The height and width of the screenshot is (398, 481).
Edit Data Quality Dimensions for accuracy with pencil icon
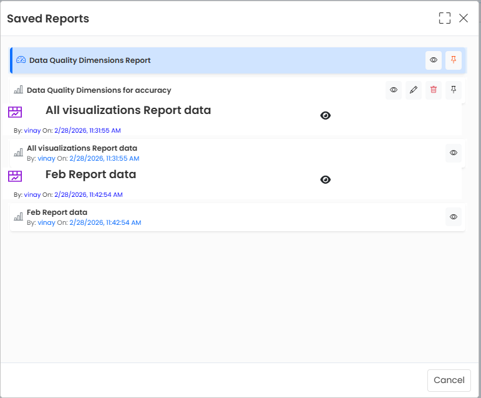(414, 90)
